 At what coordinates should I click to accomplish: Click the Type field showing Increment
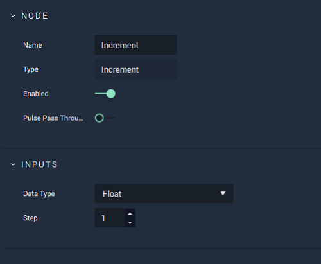(135, 69)
